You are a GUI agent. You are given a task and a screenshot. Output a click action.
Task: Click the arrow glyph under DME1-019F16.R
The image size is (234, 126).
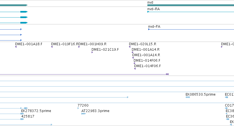point(52,47)
